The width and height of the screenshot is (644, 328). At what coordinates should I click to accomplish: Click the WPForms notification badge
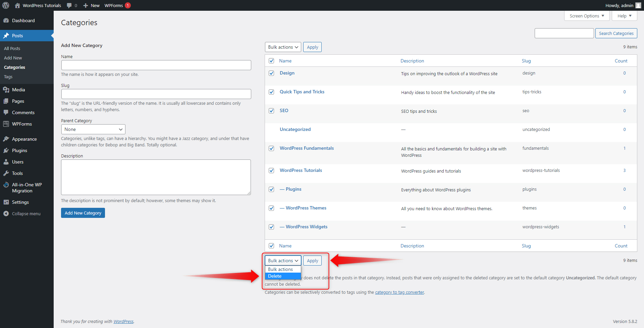[x=128, y=5]
